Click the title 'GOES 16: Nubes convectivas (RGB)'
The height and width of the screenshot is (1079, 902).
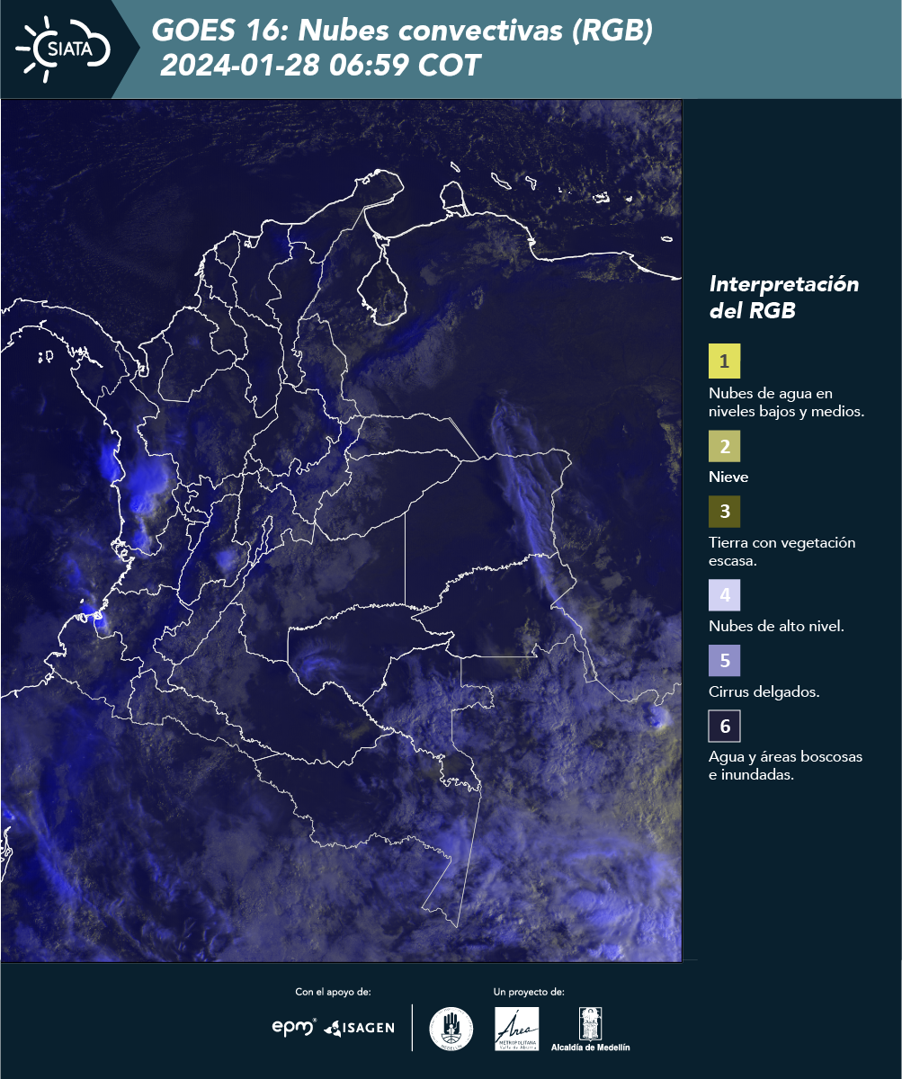[402, 31]
